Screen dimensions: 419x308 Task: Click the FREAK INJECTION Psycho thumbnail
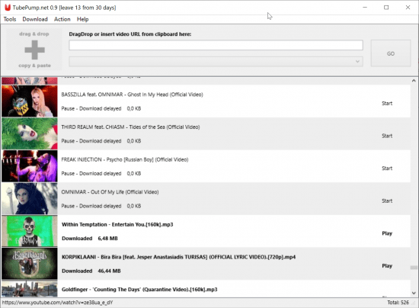coord(30,166)
